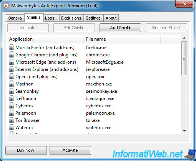Select the Seamonkey application name
196x161 pixels.
(x=27, y=91)
